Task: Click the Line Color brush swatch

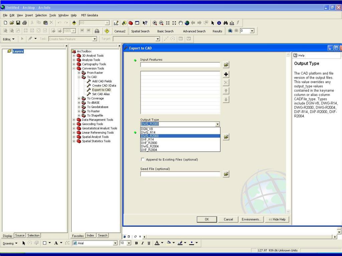Action: tap(180, 243)
